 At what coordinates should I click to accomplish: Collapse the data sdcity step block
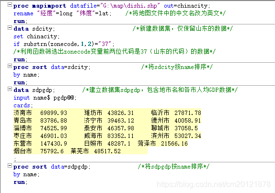[x=10, y=27]
